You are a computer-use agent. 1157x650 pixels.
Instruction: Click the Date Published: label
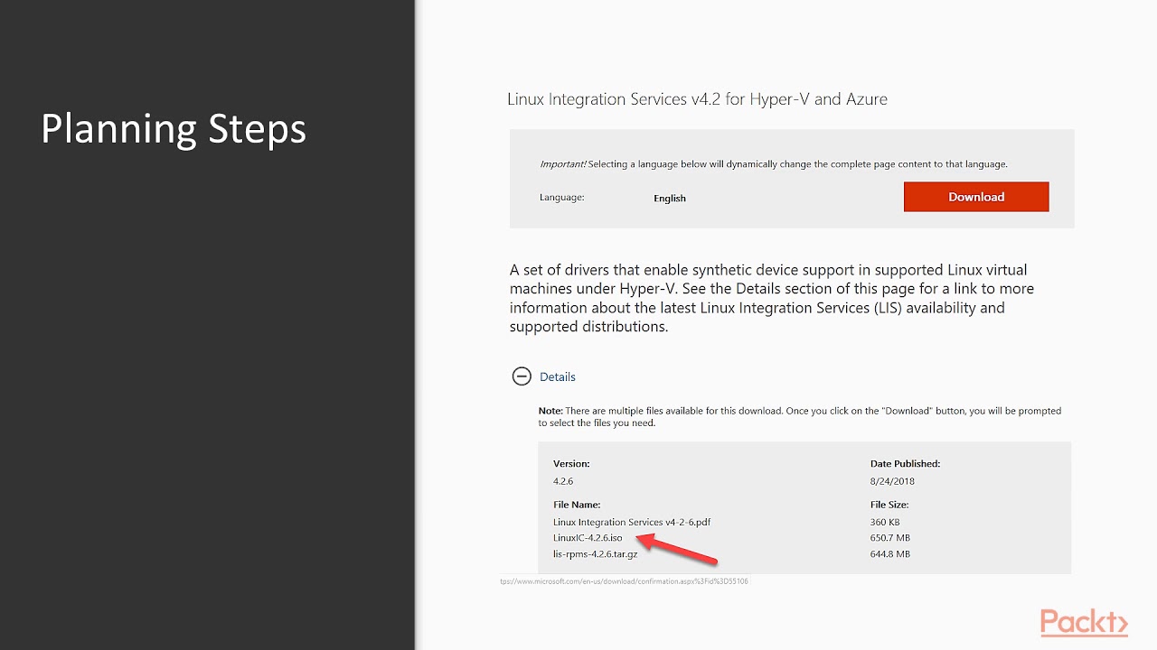(x=905, y=464)
